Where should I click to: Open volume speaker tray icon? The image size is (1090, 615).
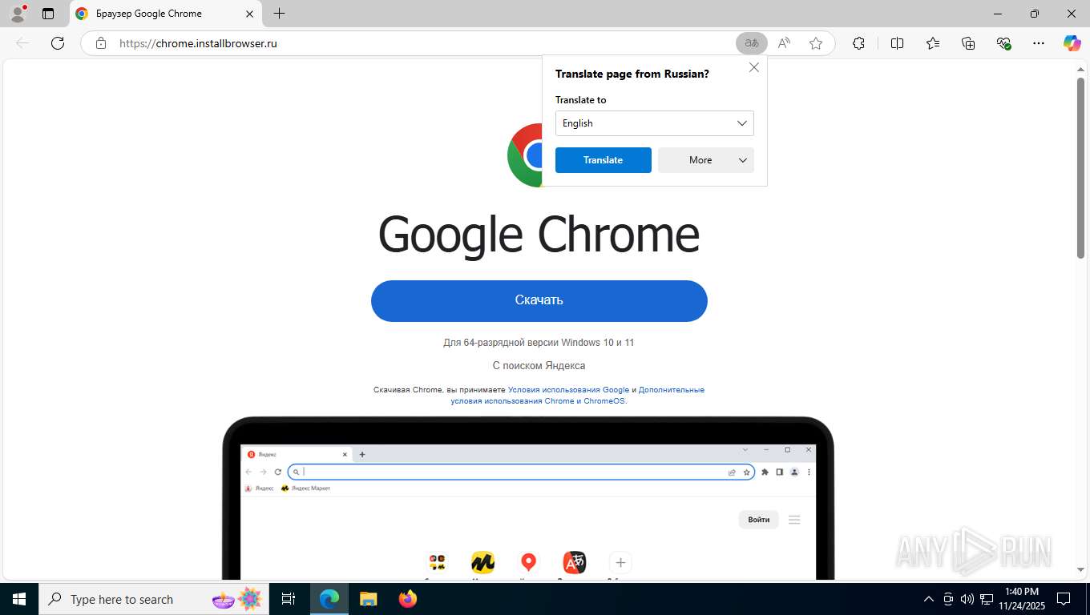coord(967,599)
